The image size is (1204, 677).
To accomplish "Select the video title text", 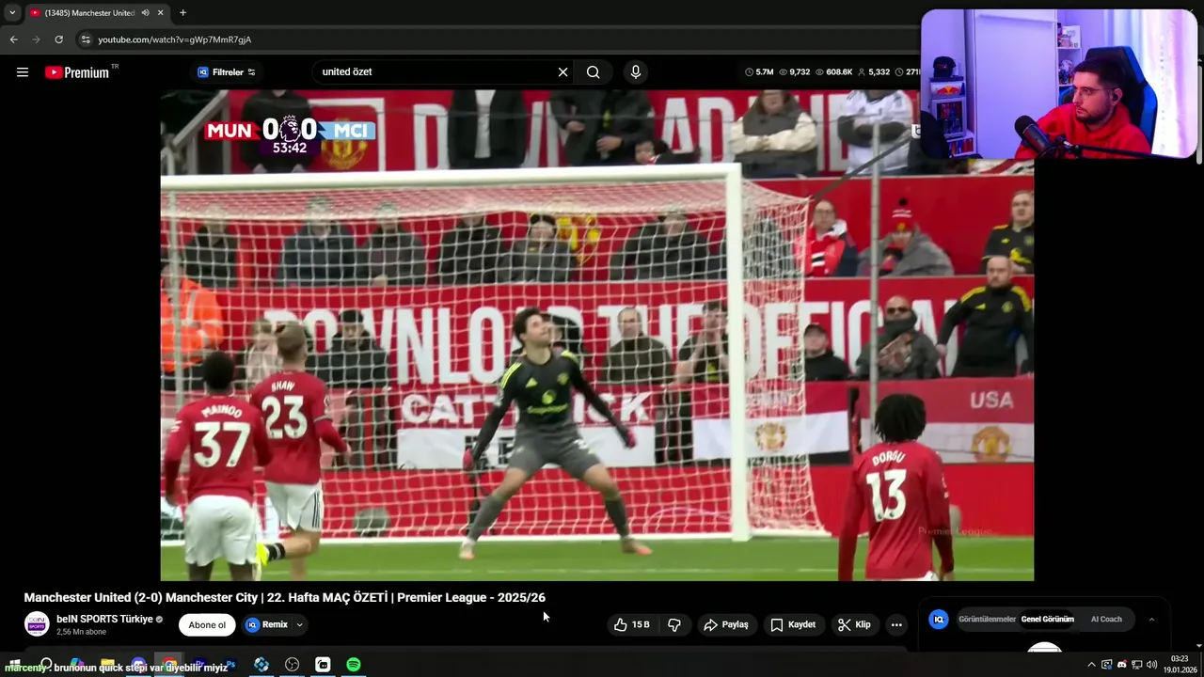I will 284,597.
